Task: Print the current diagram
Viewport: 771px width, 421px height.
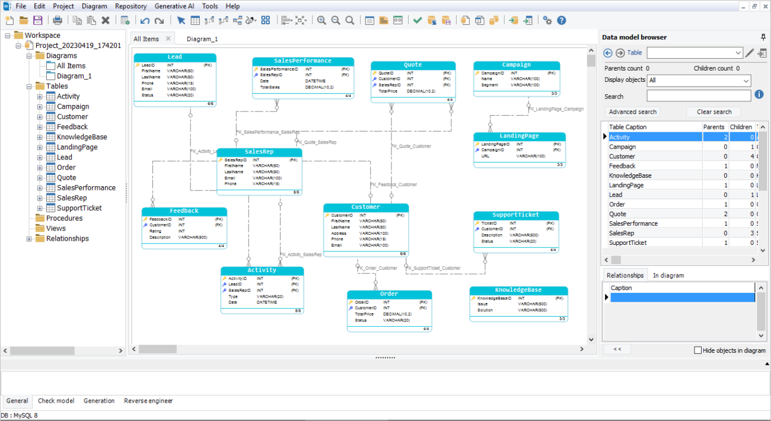Action: tap(58, 20)
